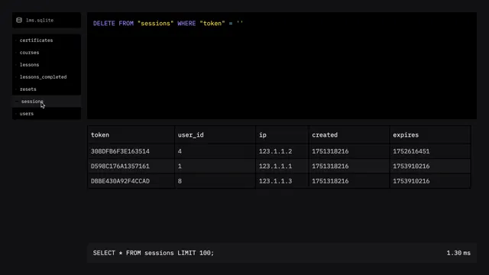489x275 pixels.
Task: Select created cell in the 308DFB6F3E163514 row
Action: 349,151
